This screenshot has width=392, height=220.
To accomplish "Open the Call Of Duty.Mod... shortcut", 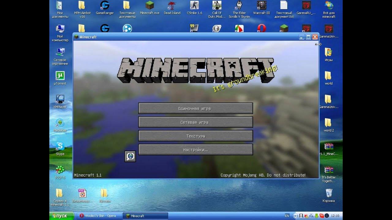I will (217, 10).
